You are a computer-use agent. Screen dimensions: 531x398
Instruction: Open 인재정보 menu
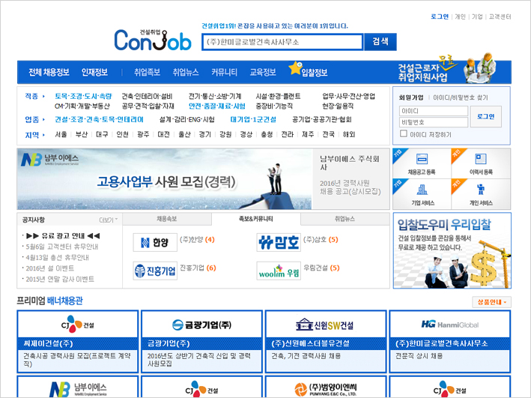pyautogui.click(x=94, y=72)
